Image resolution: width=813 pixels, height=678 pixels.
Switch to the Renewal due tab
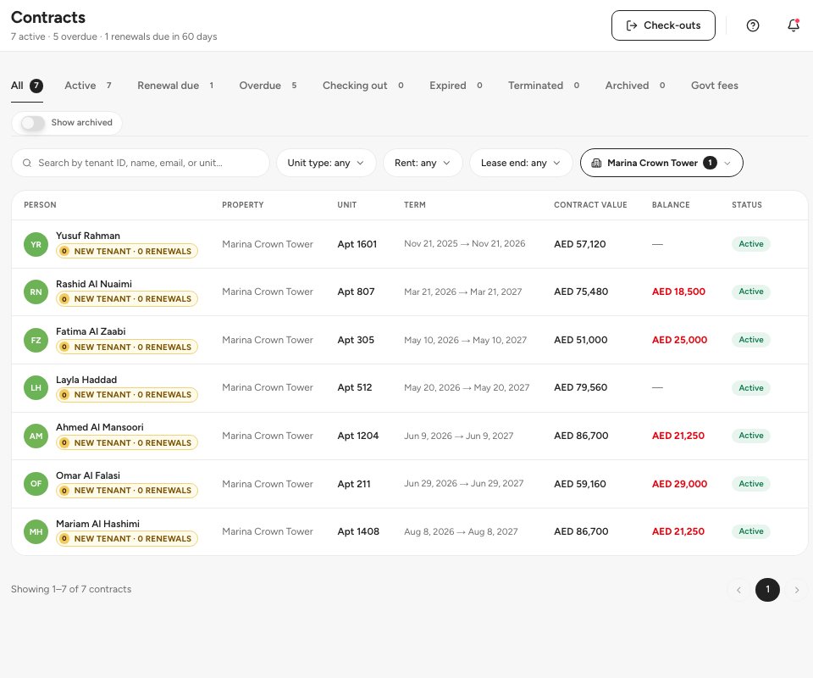[175, 86]
